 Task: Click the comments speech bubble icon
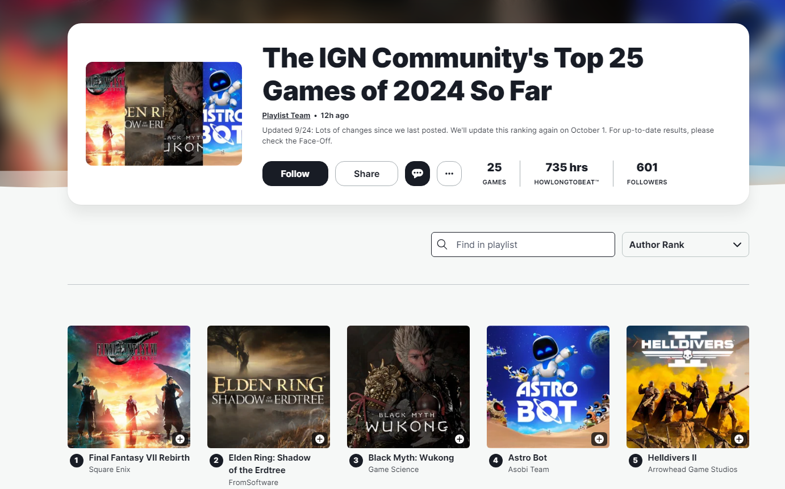[x=417, y=174]
